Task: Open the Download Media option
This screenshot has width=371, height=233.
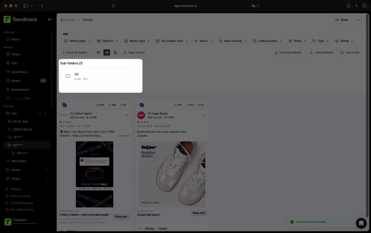Action: pos(288,52)
